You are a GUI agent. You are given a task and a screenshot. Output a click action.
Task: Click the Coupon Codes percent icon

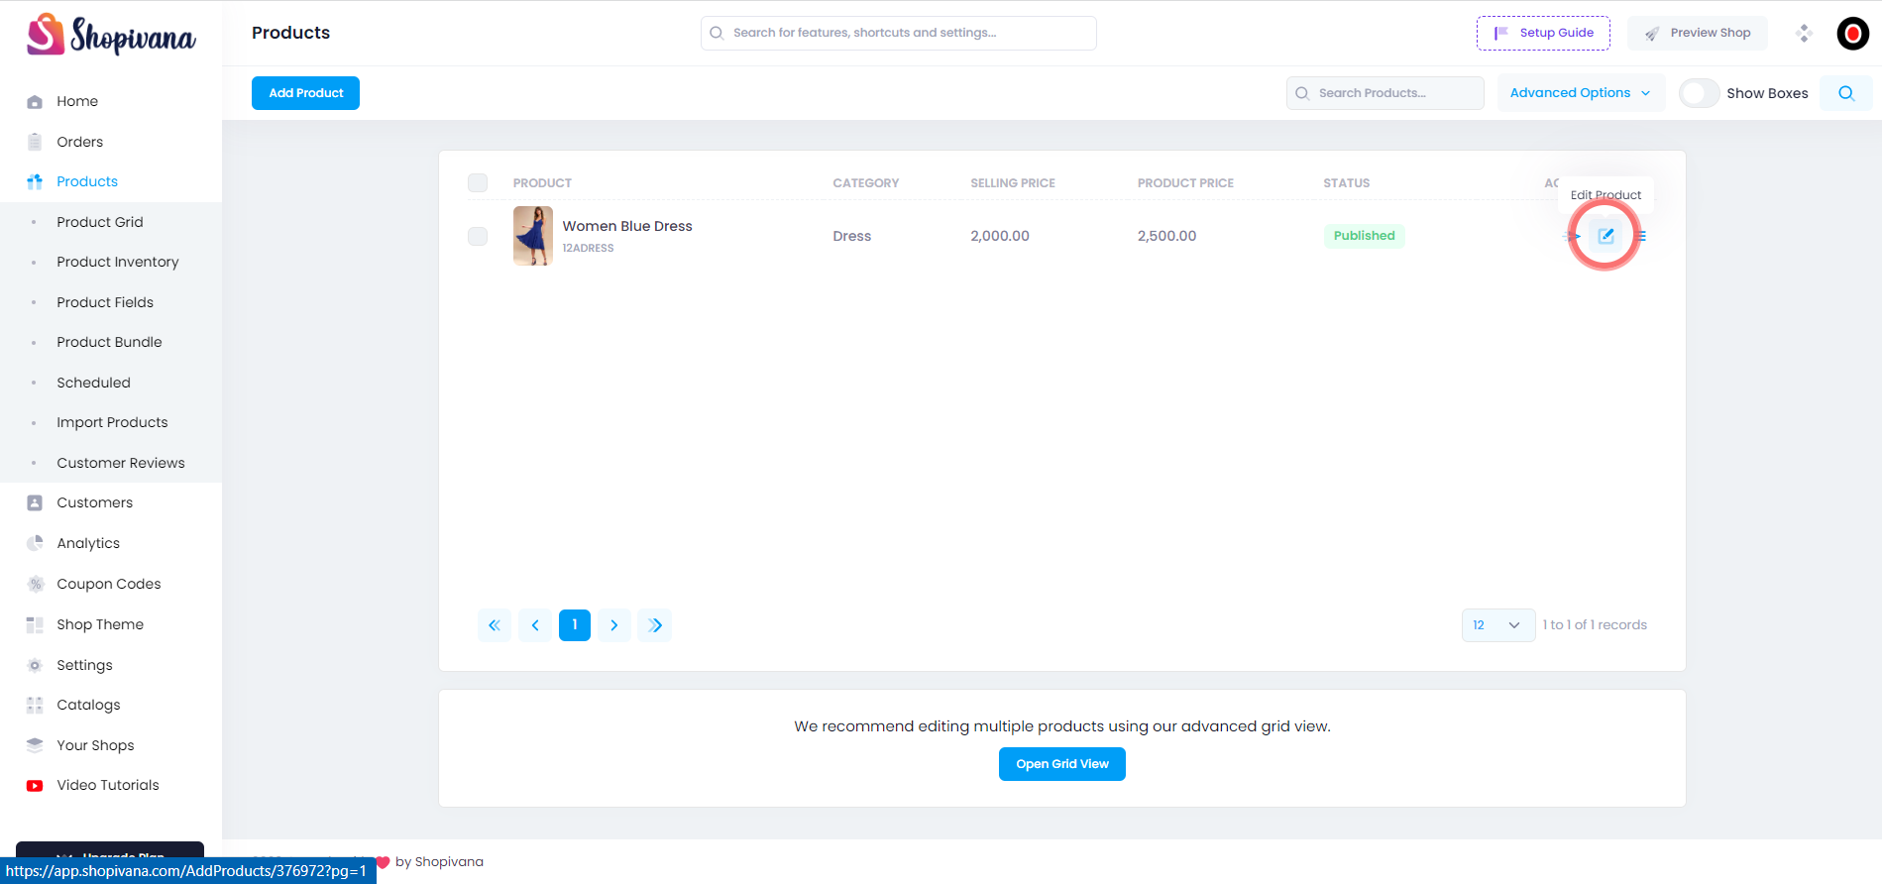pyautogui.click(x=35, y=584)
